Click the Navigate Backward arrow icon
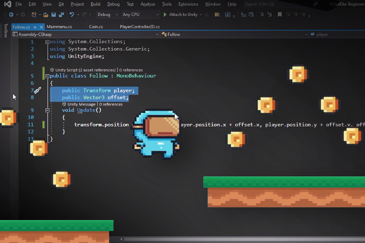Viewport: 365px width, 243px height. tap(11, 15)
